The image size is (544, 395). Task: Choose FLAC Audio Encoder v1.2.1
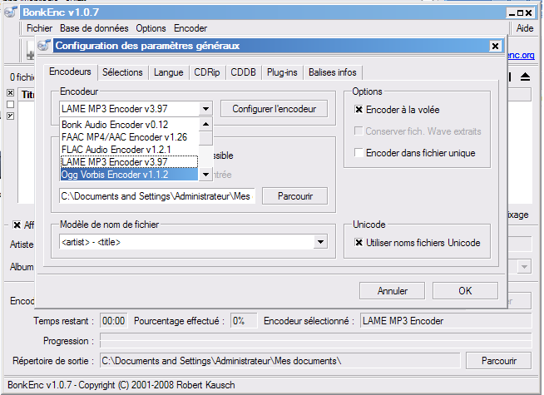click(x=130, y=150)
